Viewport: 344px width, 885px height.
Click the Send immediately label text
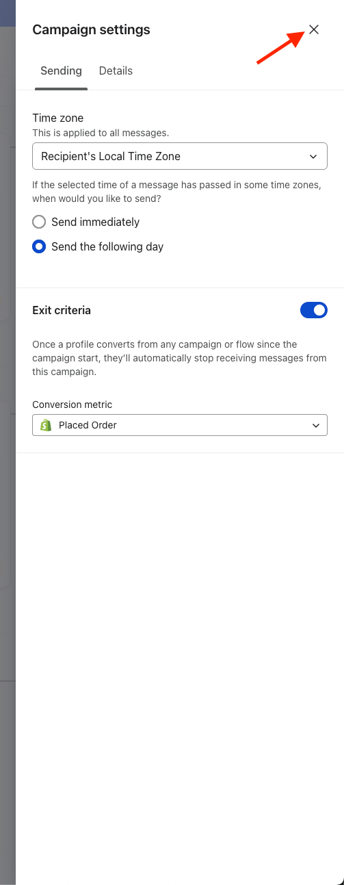pos(95,222)
